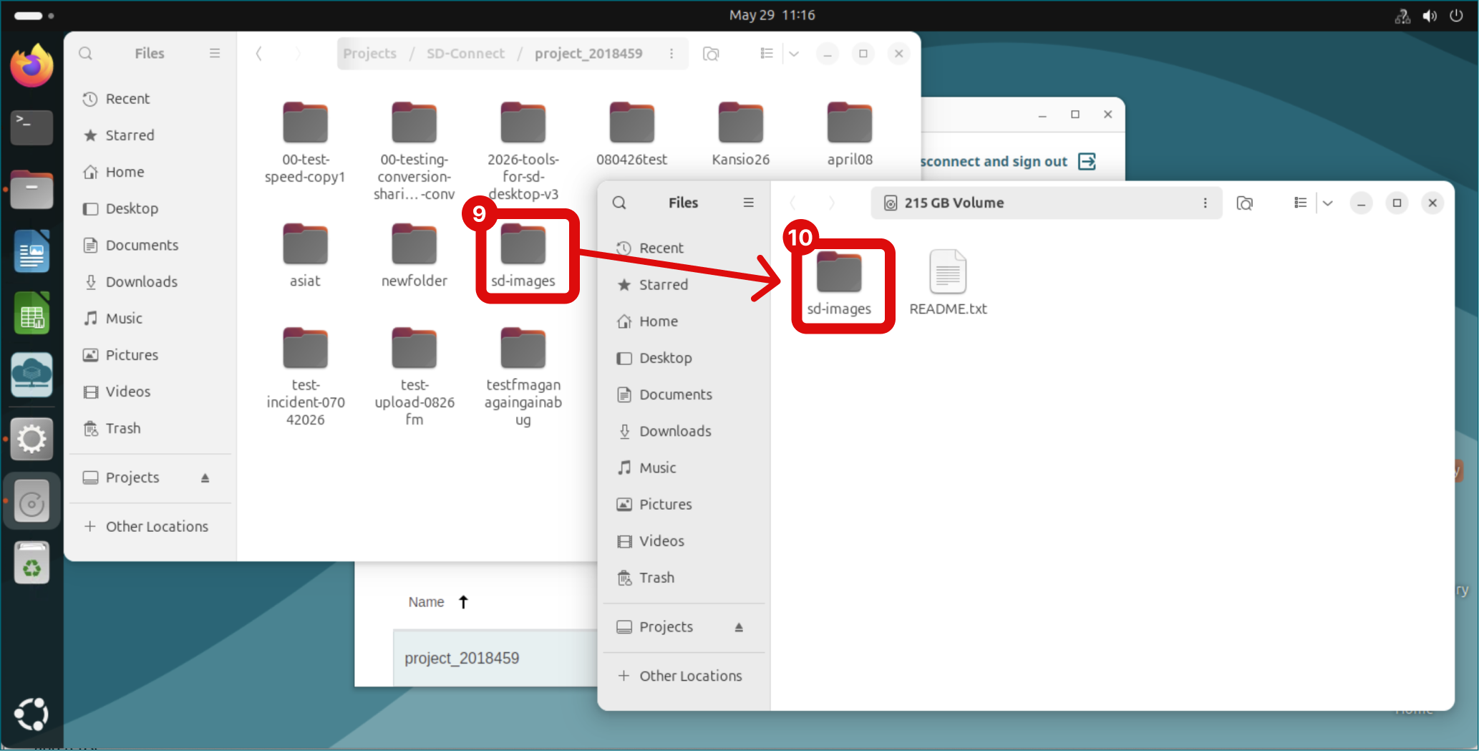Select the test-upload-0826fm folder
The width and height of the screenshot is (1479, 751).
[414, 377]
